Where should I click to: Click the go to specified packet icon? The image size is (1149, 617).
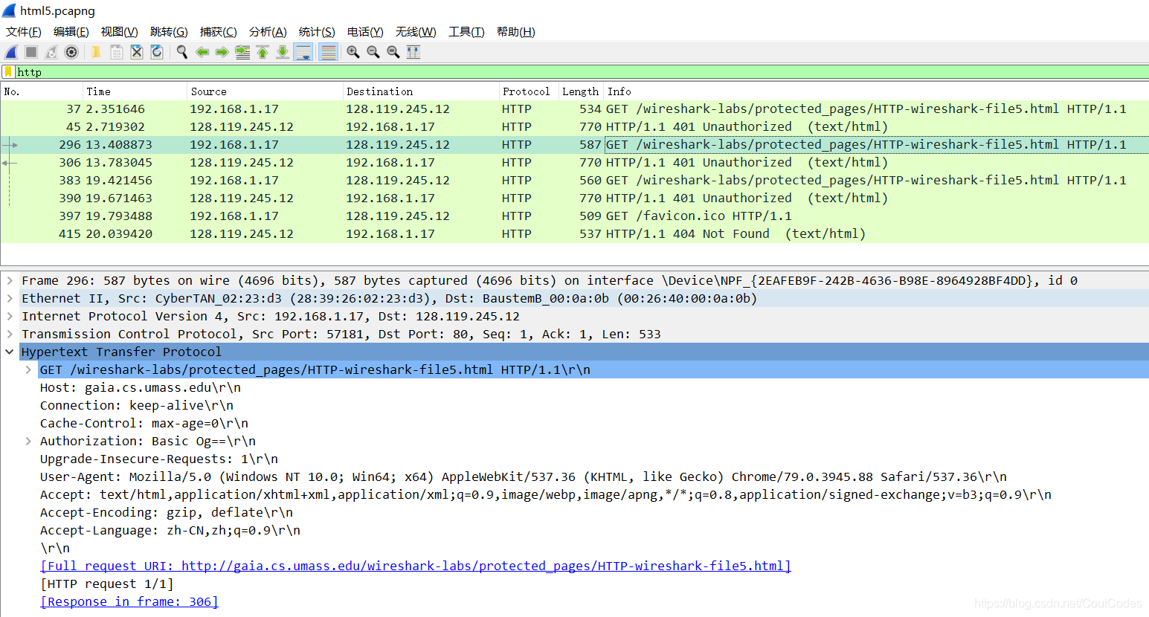click(x=242, y=52)
